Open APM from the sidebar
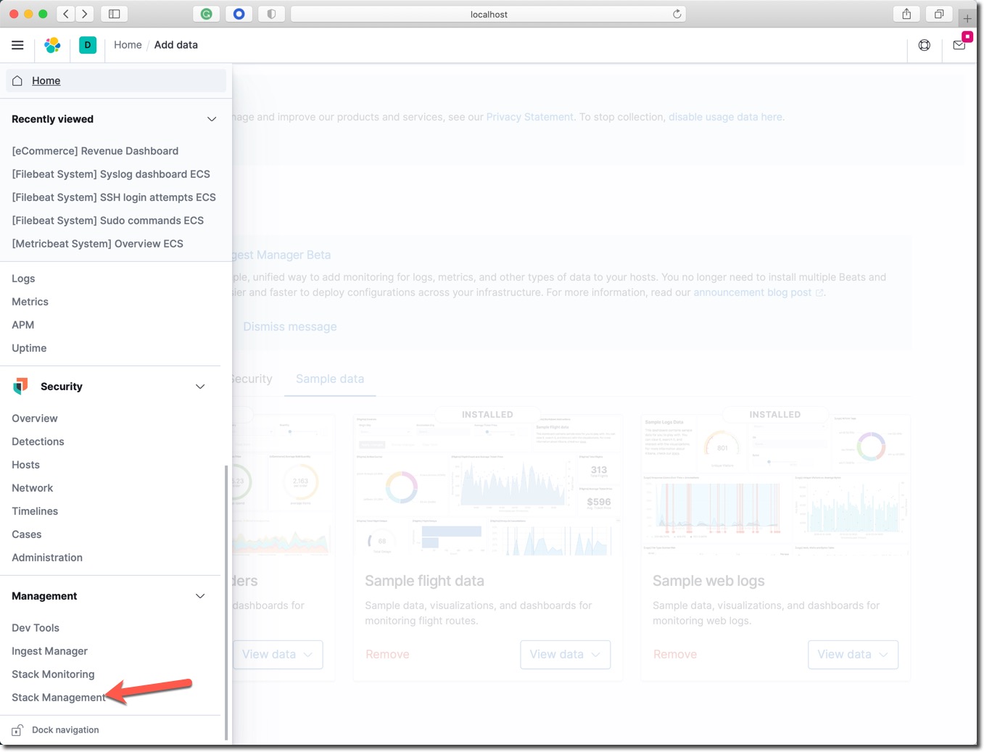Screen dimensions: 984x752 tap(23, 325)
